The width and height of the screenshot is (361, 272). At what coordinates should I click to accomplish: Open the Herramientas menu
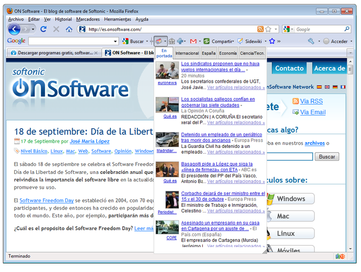[117, 19]
